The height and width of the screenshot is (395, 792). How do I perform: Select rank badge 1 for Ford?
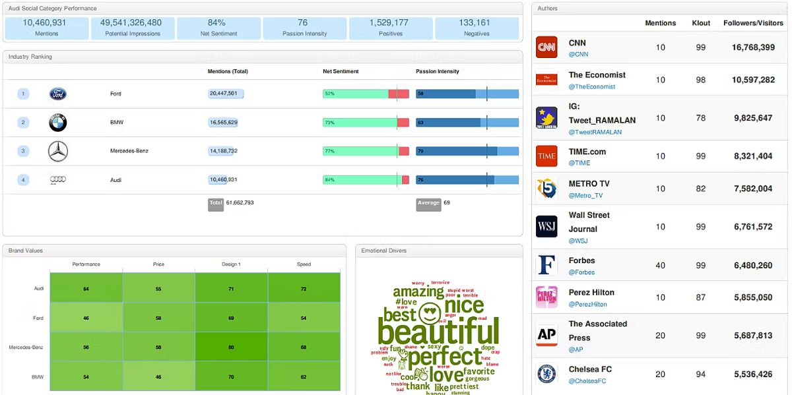tap(23, 94)
